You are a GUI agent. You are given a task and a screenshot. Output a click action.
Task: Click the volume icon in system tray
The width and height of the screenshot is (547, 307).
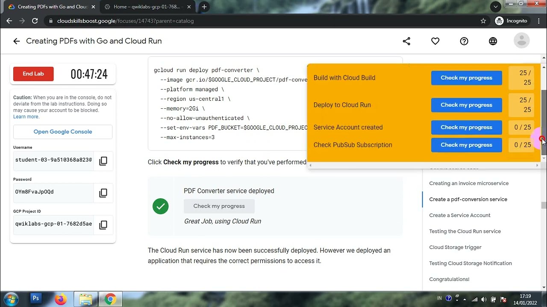pyautogui.click(x=484, y=299)
